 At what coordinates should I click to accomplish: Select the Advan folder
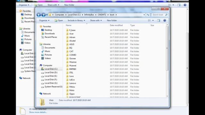click(x=70, y=37)
